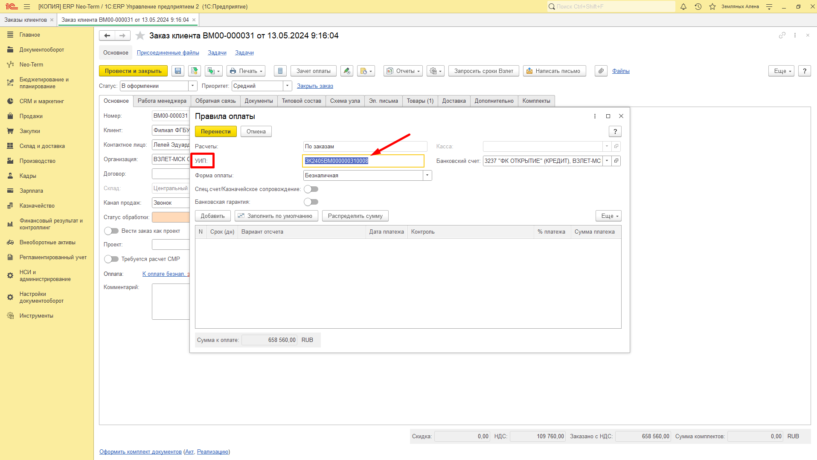Open Закрыть заказ link
This screenshot has width=817, height=460.
pos(315,86)
